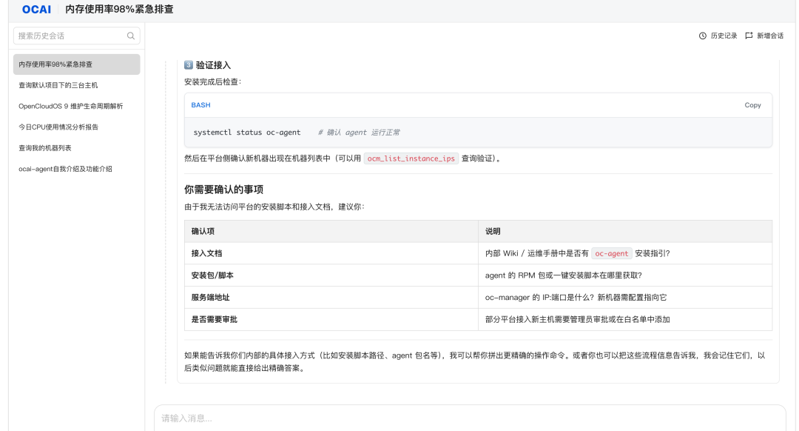Viewport: 799px width, 431px height.
Task: Open 历史记录 history panel
Action: pyautogui.click(x=718, y=36)
